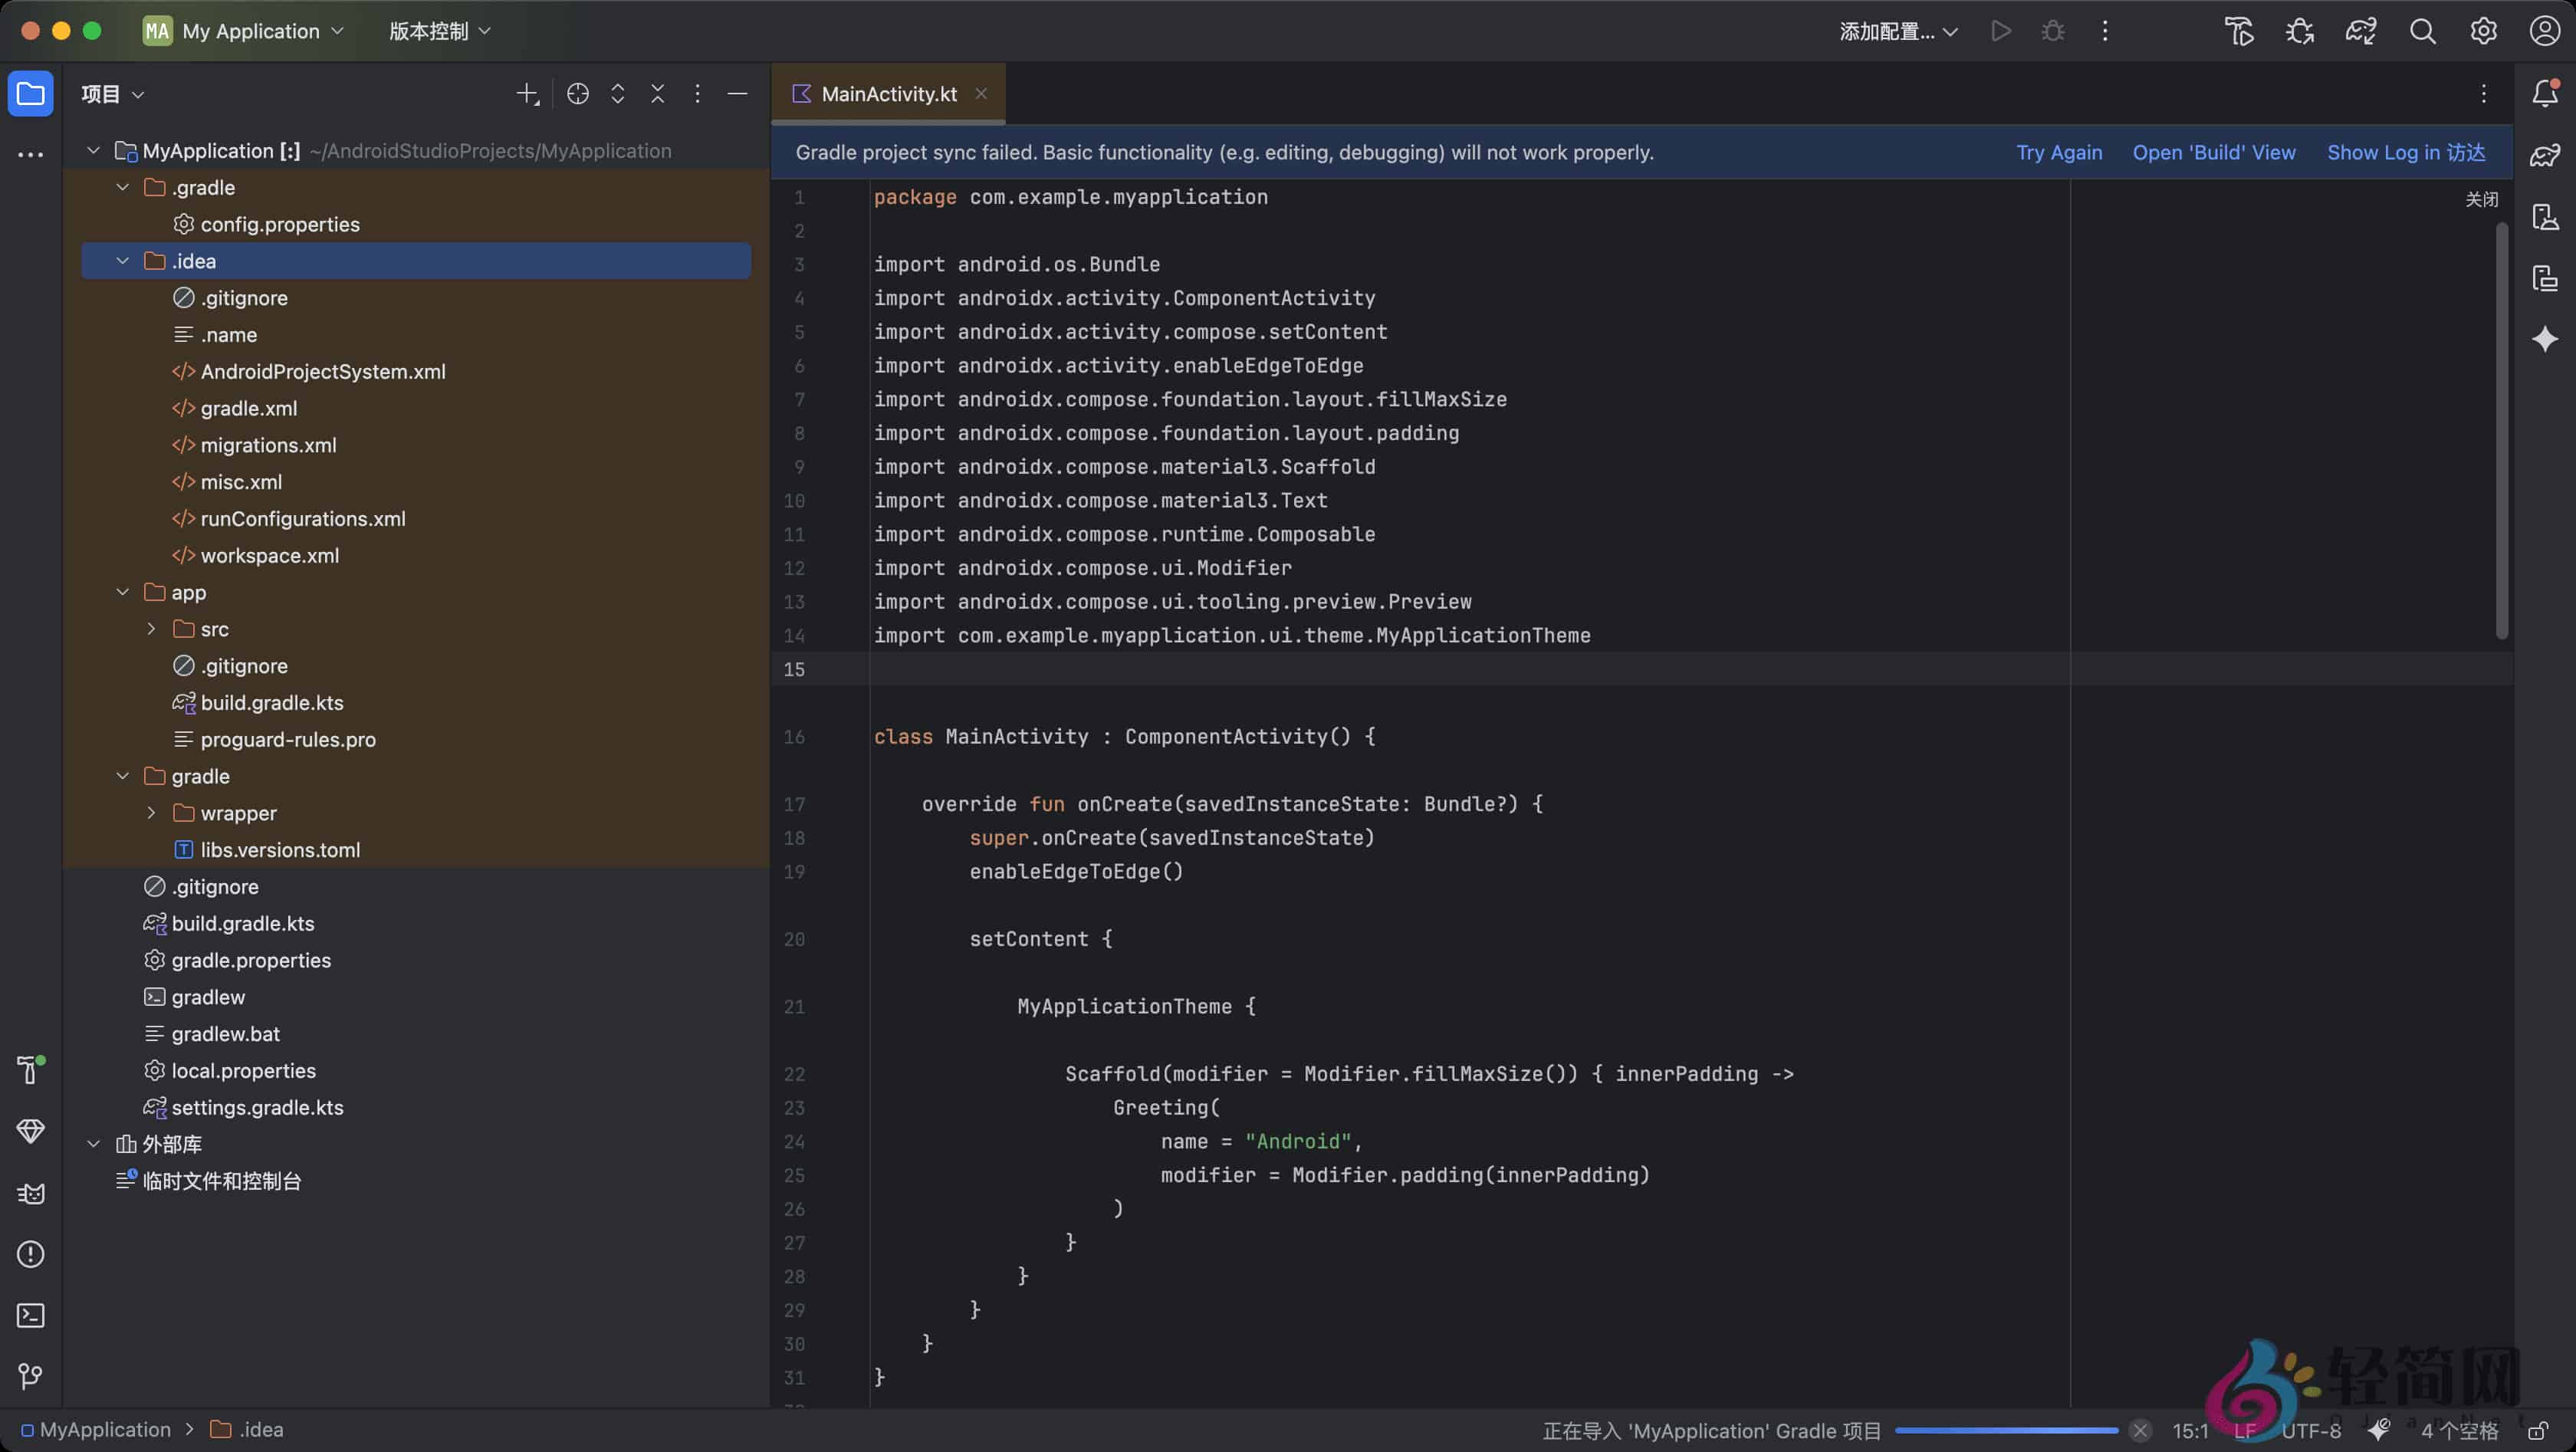Open the Device Manager panel
Screen dimensions: 2576x1452
click(2545, 218)
